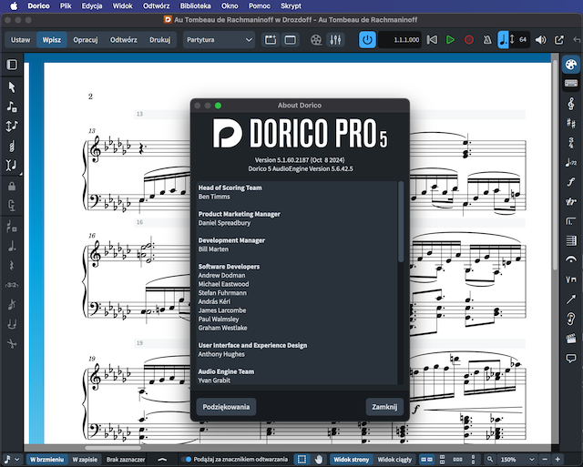Open the Tempo panel
This screenshot has height=467, width=583.
pyautogui.click(x=571, y=162)
